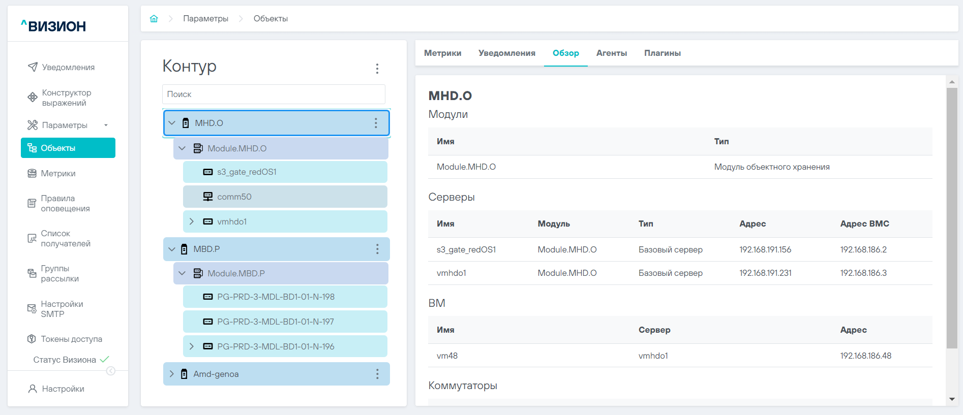Open the Amd-genoa row options menu
963x415 pixels.
[x=377, y=374]
